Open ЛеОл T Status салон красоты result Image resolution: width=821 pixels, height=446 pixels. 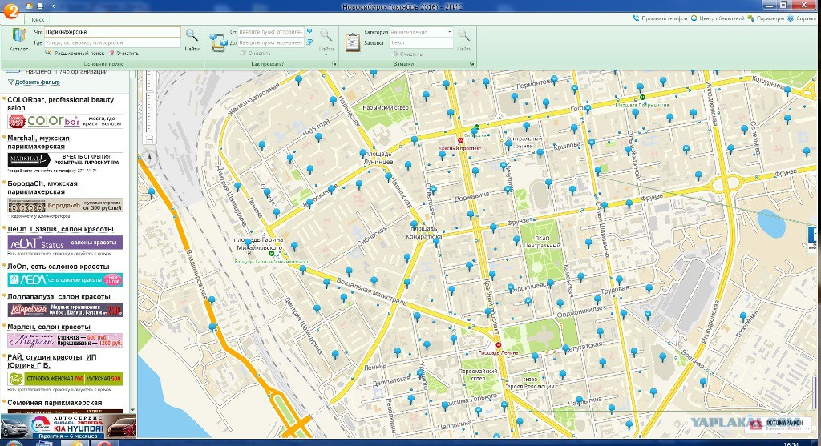point(60,229)
